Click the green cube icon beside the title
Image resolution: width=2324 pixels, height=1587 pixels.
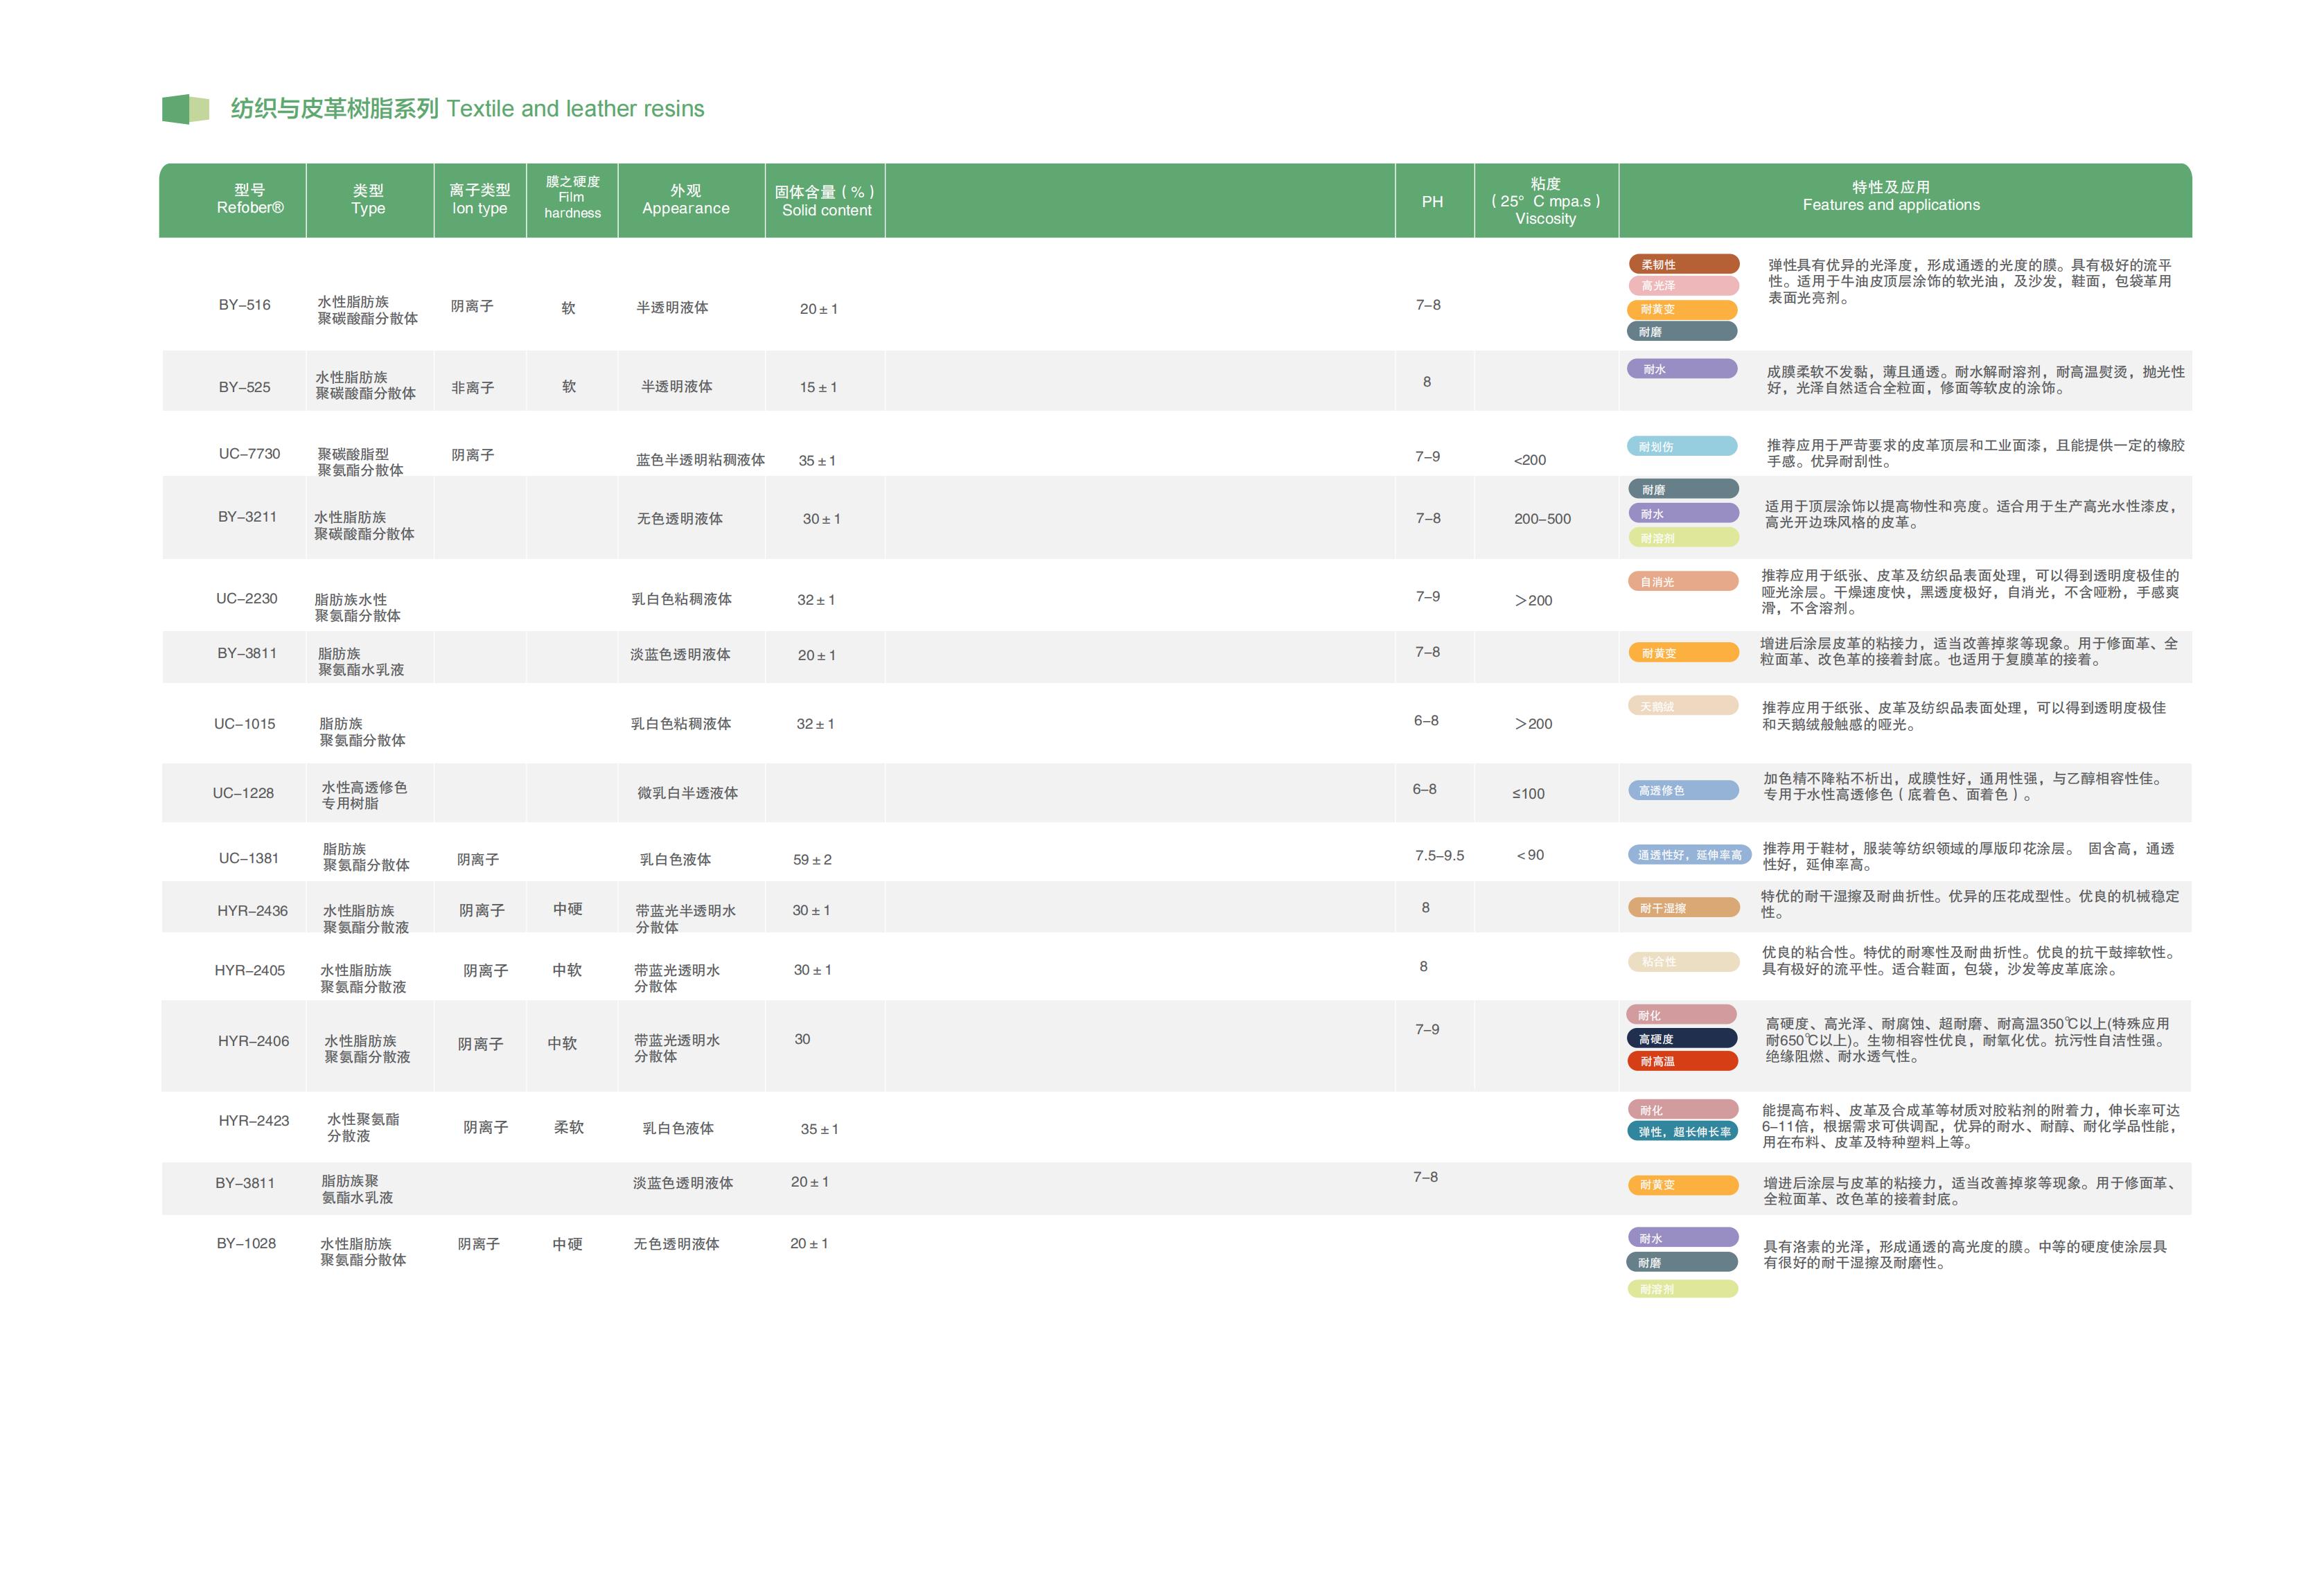(x=185, y=109)
